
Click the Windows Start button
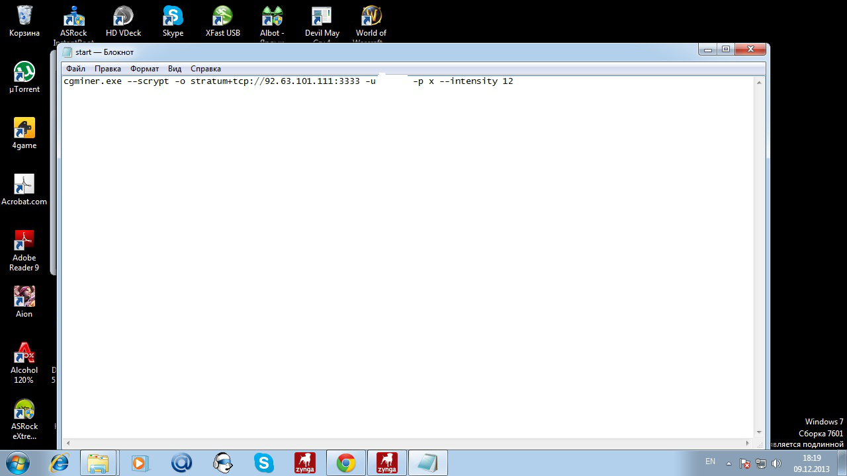tap(18, 462)
